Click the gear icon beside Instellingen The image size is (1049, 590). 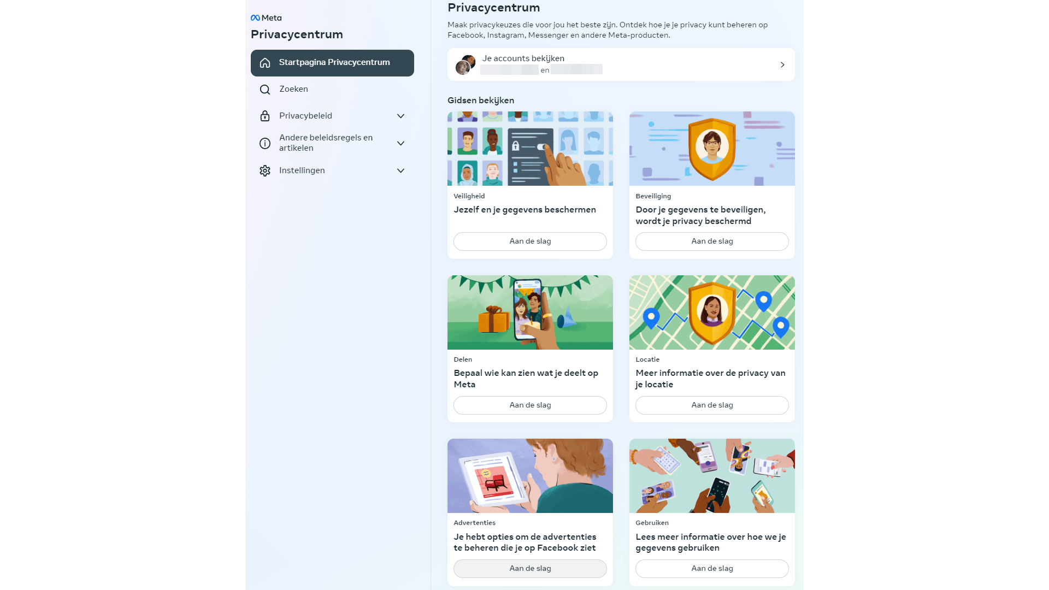point(265,170)
